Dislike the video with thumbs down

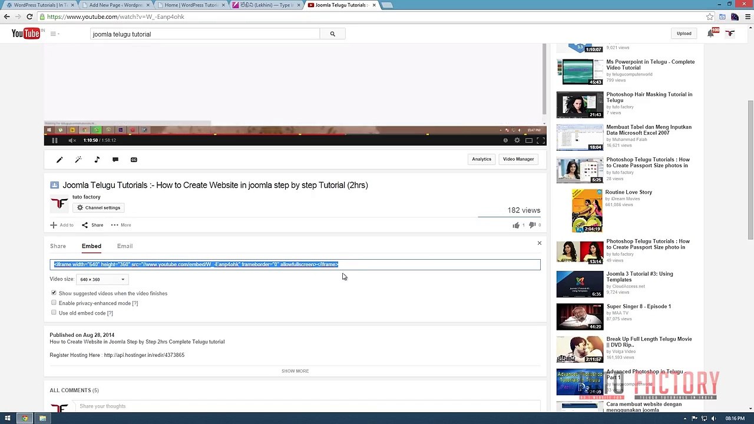[532, 225]
